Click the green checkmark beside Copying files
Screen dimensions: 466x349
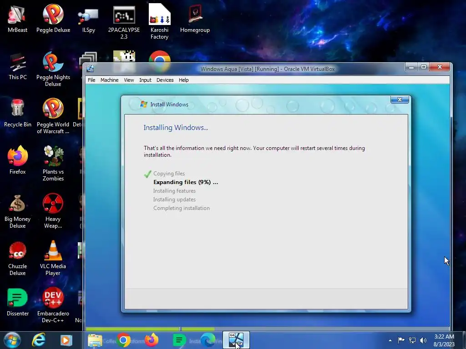(148, 174)
